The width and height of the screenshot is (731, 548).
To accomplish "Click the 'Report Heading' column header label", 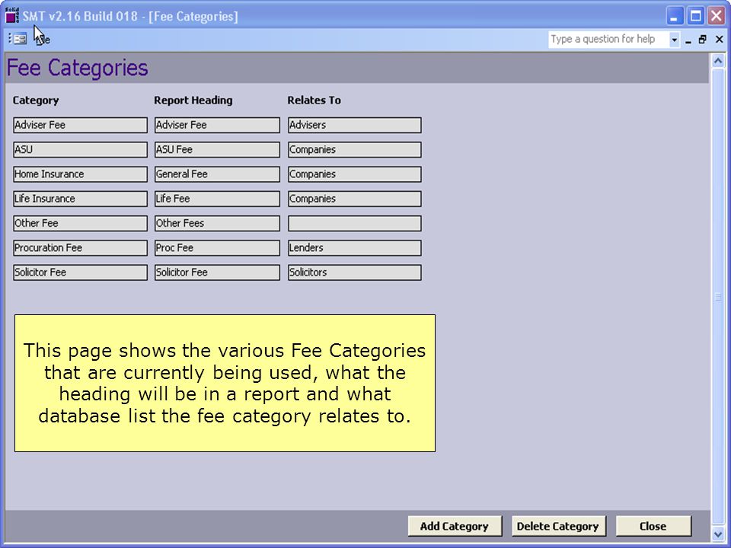I will [x=193, y=100].
